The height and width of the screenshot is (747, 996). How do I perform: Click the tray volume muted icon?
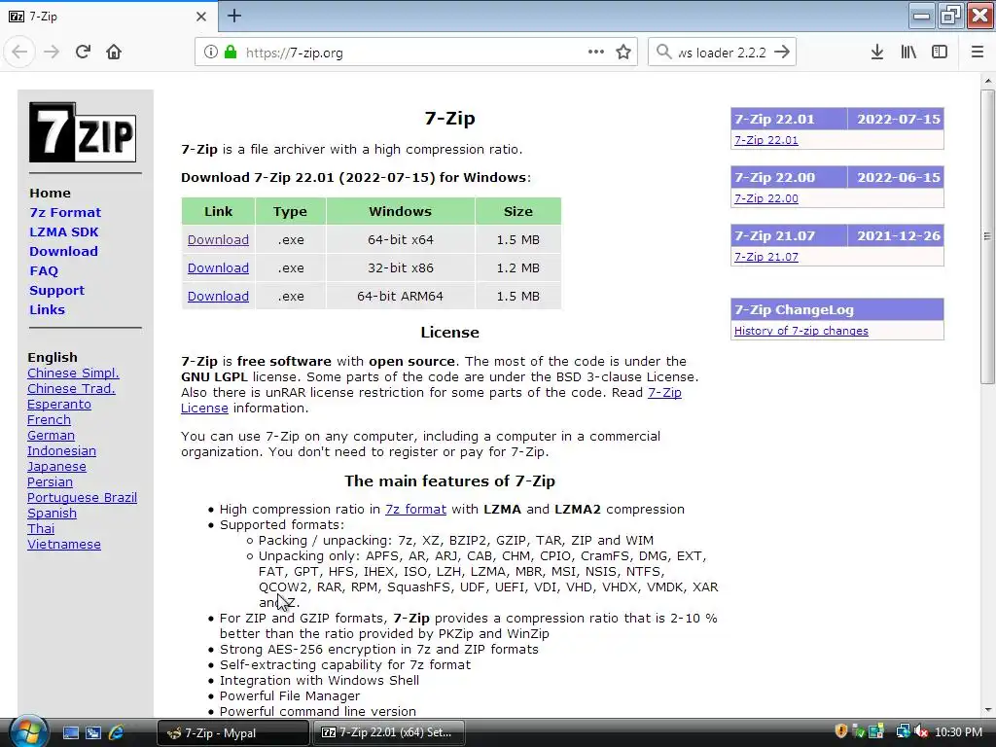921,731
